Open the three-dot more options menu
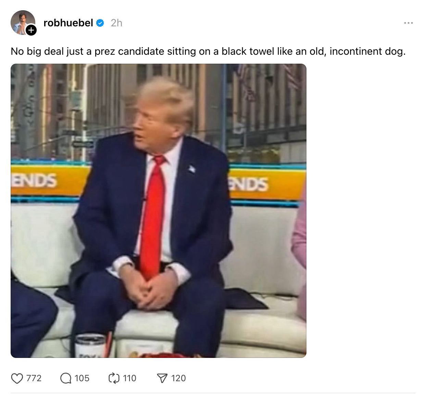426x399 pixels. coord(408,23)
